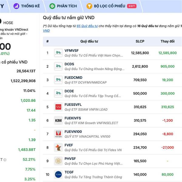Image resolution: width=182 pixels, height=182 pixels.
Task: Click the VFMVSF fund logo
Action: click(58, 53)
